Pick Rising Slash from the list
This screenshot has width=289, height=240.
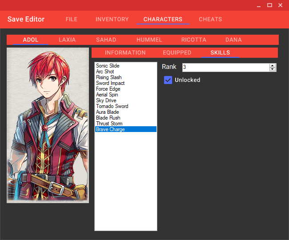tap(126, 77)
